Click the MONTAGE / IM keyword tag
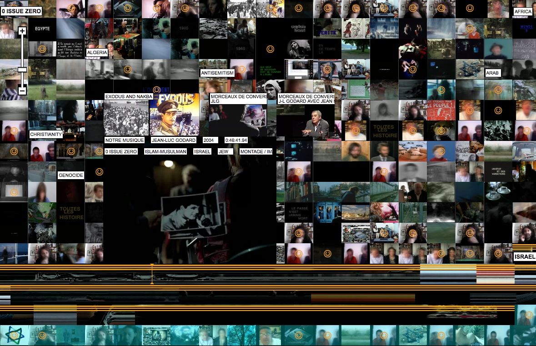 pos(256,151)
